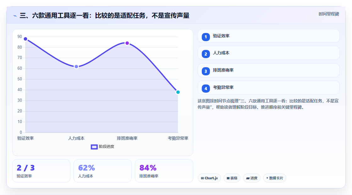Click numbered badge 4 for 考勤异常率
The height and width of the screenshot is (195, 352).
tap(206, 89)
